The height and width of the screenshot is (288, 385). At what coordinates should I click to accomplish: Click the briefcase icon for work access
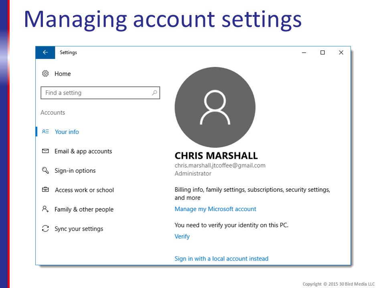click(45, 190)
